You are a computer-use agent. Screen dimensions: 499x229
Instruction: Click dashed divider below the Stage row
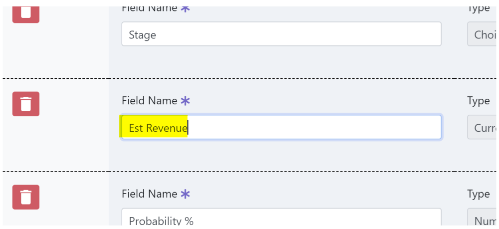tap(249, 78)
